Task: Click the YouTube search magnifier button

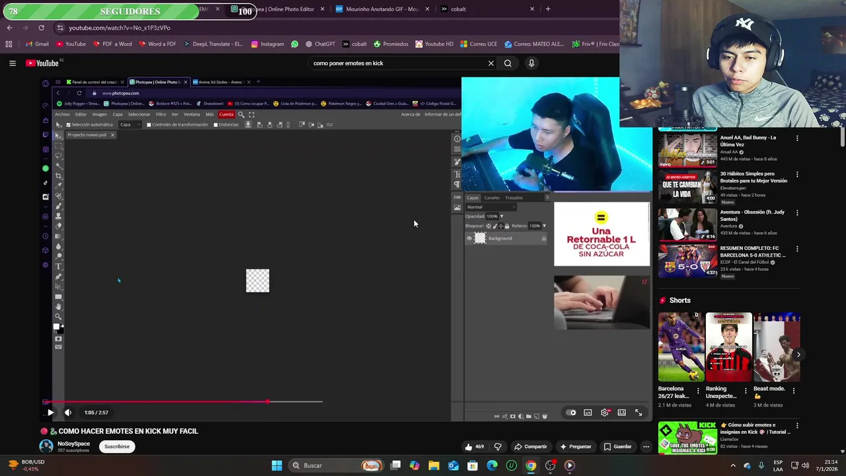Action: pyautogui.click(x=508, y=63)
